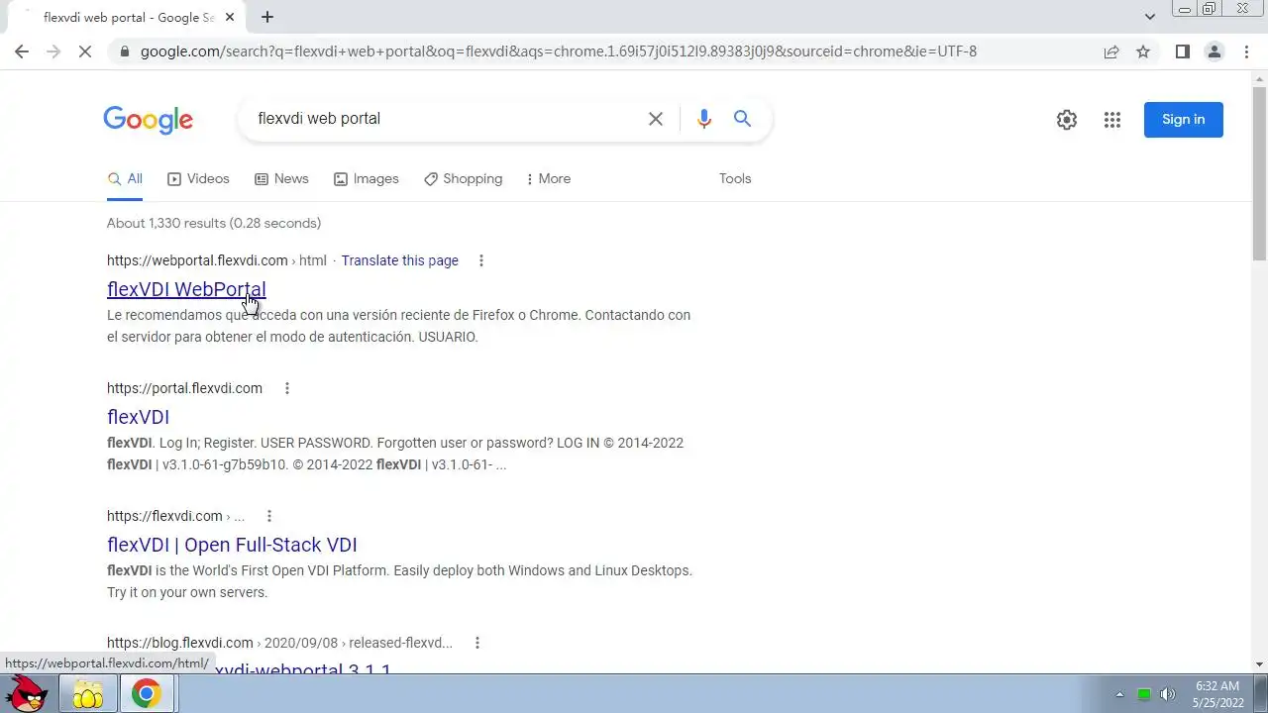Open flexVDI | Open Full-Stack VDI link
The image size is (1268, 713).
click(x=232, y=545)
